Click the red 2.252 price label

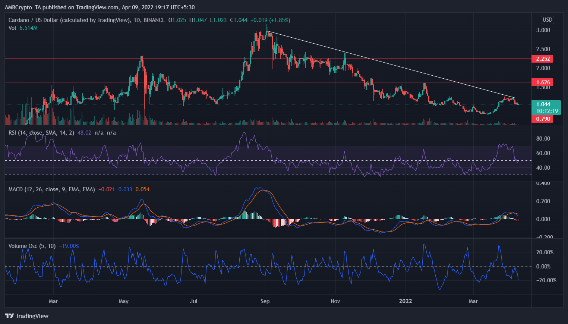543,59
